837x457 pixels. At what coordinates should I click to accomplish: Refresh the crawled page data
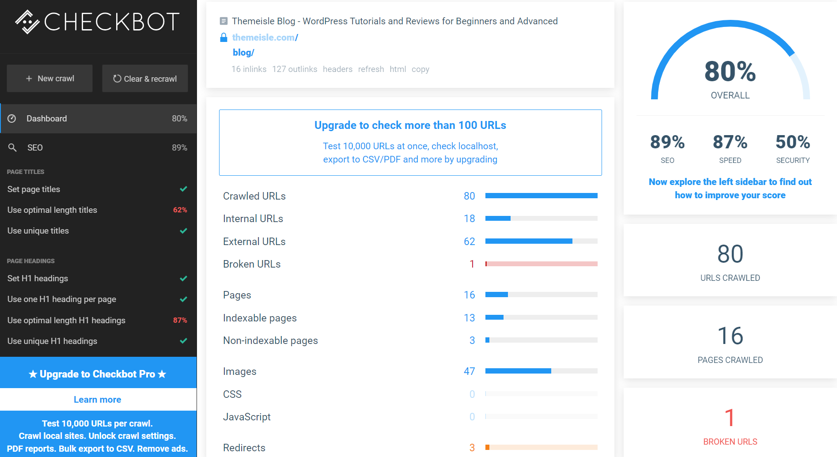point(371,69)
